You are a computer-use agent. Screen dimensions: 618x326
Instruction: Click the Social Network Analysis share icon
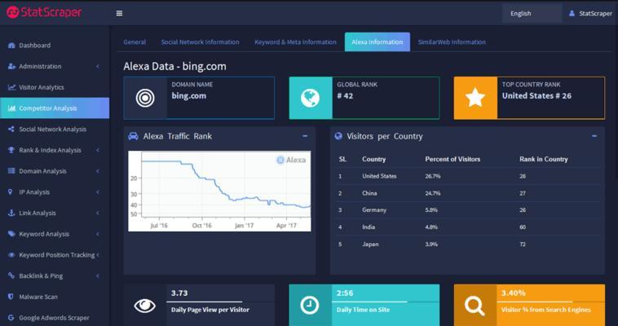click(x=11, y=129)
